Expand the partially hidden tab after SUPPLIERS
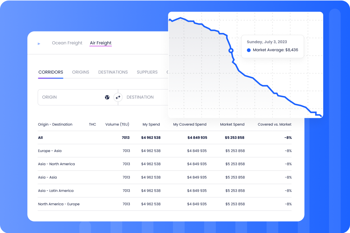This screenshot has height=233, width=350. [169, 72]
